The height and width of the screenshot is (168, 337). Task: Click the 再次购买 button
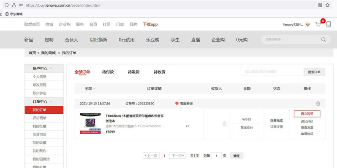[307, 114]
